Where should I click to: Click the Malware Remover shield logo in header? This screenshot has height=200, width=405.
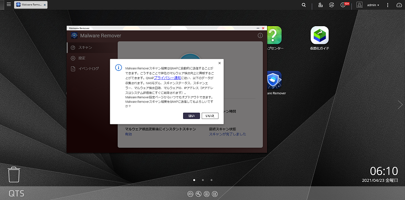click(74, 36)
